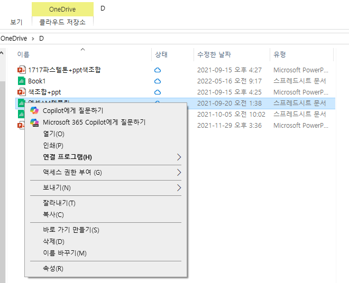349x283 pixels.
Task: Click date 2021-09-15 오후 4:27
Action: coord(229,70)
